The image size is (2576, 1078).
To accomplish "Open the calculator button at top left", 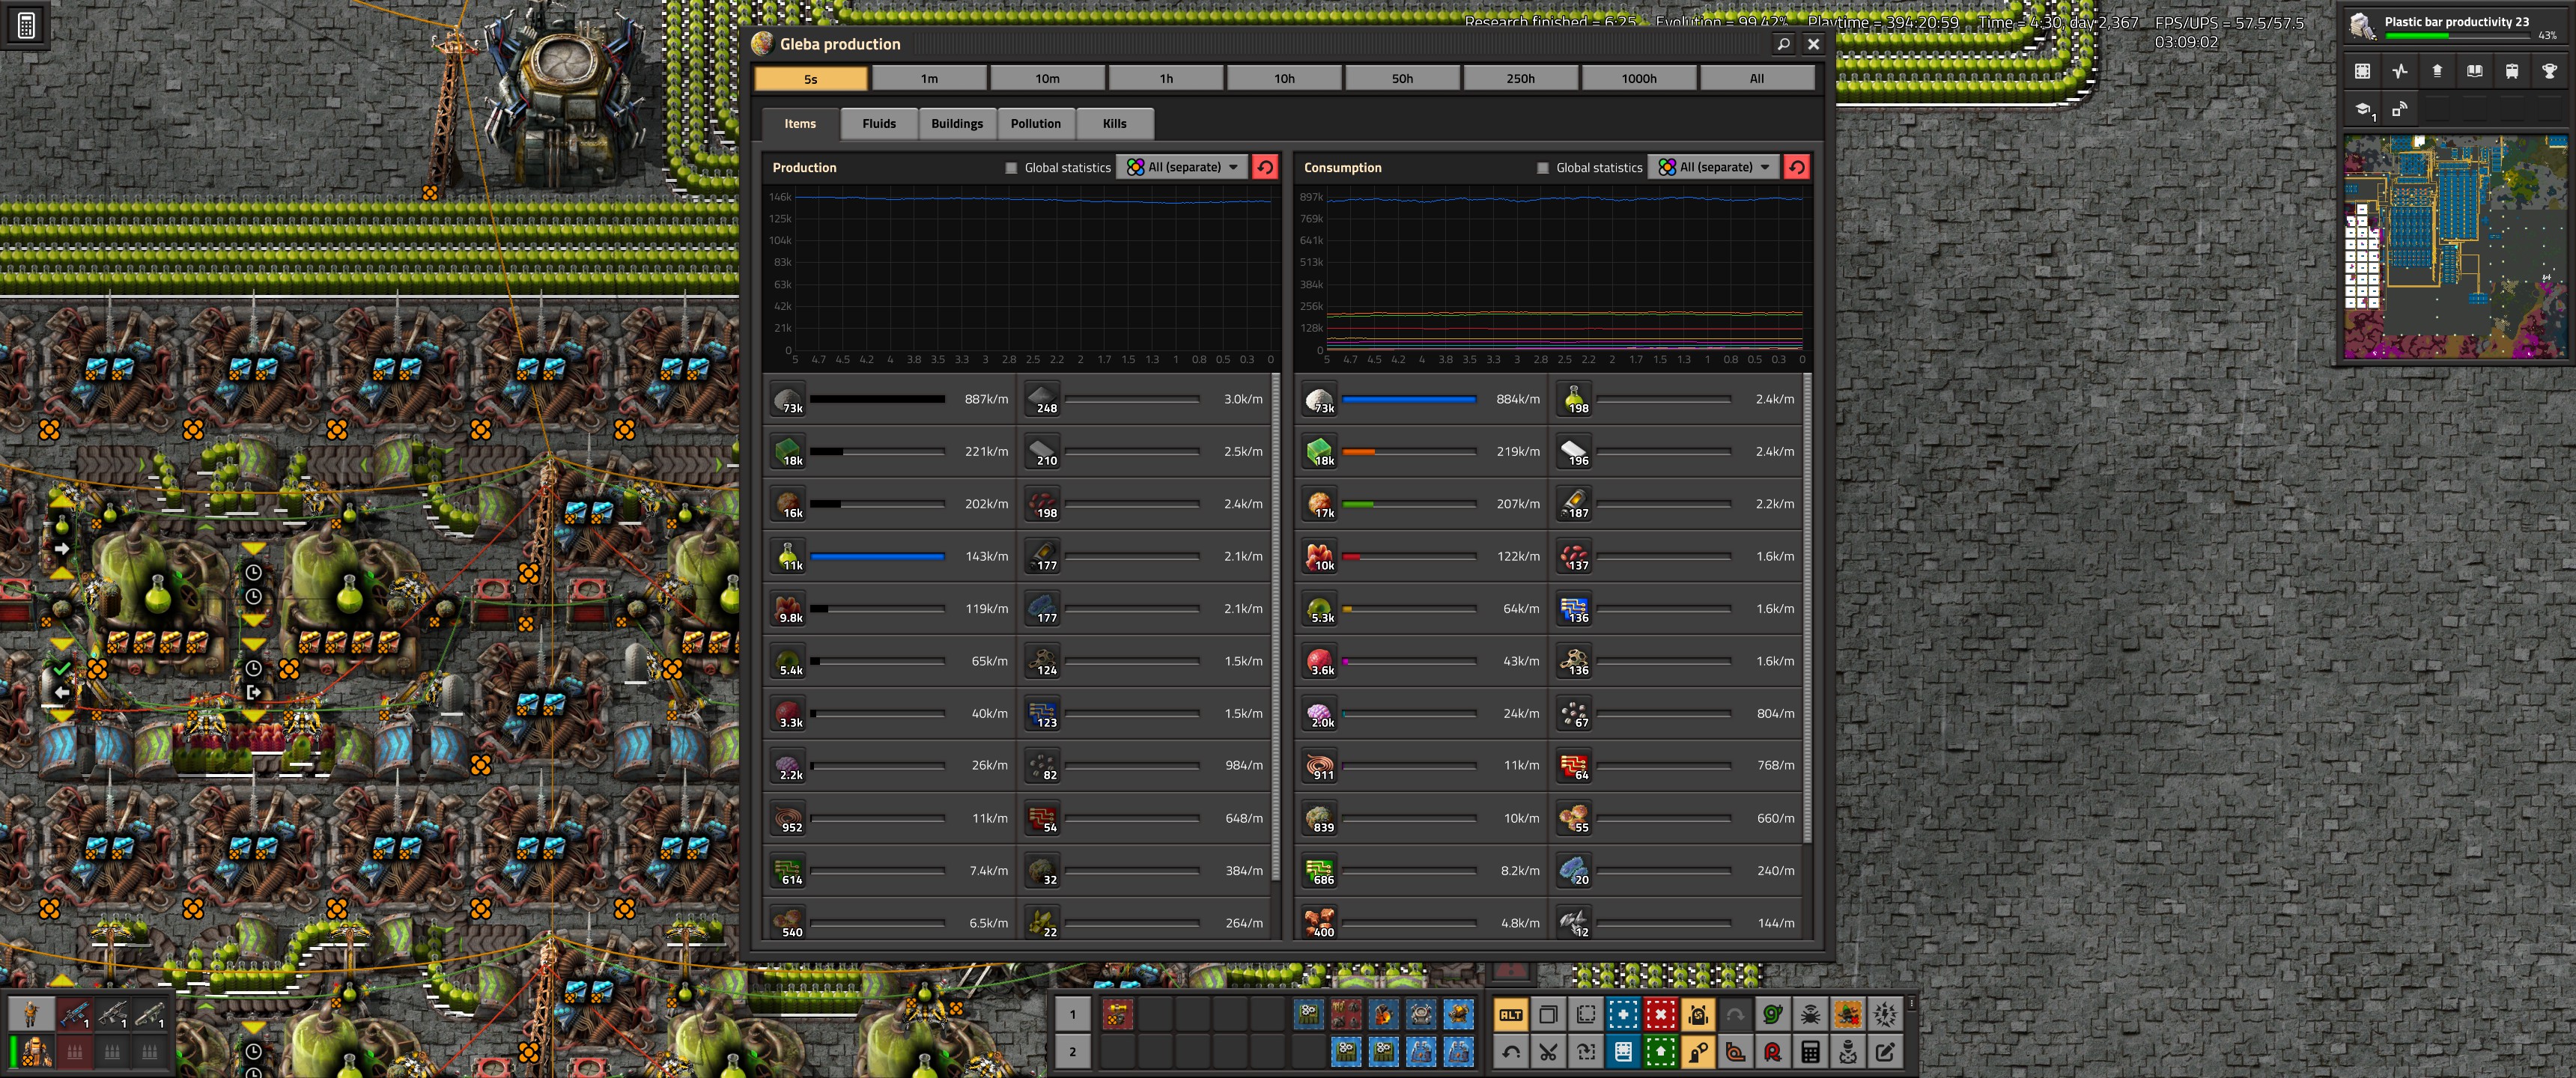I will [x=27, y=26].
